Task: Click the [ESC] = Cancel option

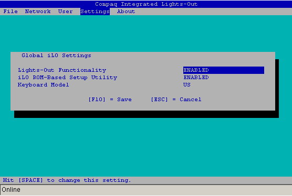Action: 176,100
